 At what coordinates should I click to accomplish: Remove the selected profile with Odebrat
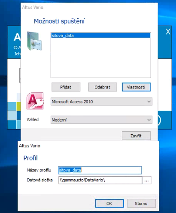pos(103,87)
